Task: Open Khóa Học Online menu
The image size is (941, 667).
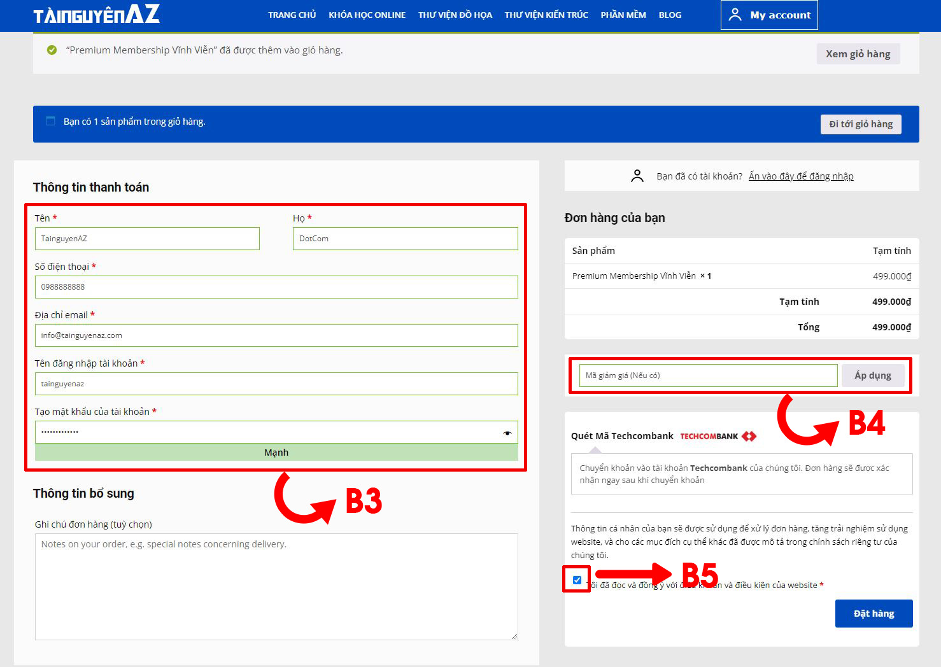Action: [367, 15]
